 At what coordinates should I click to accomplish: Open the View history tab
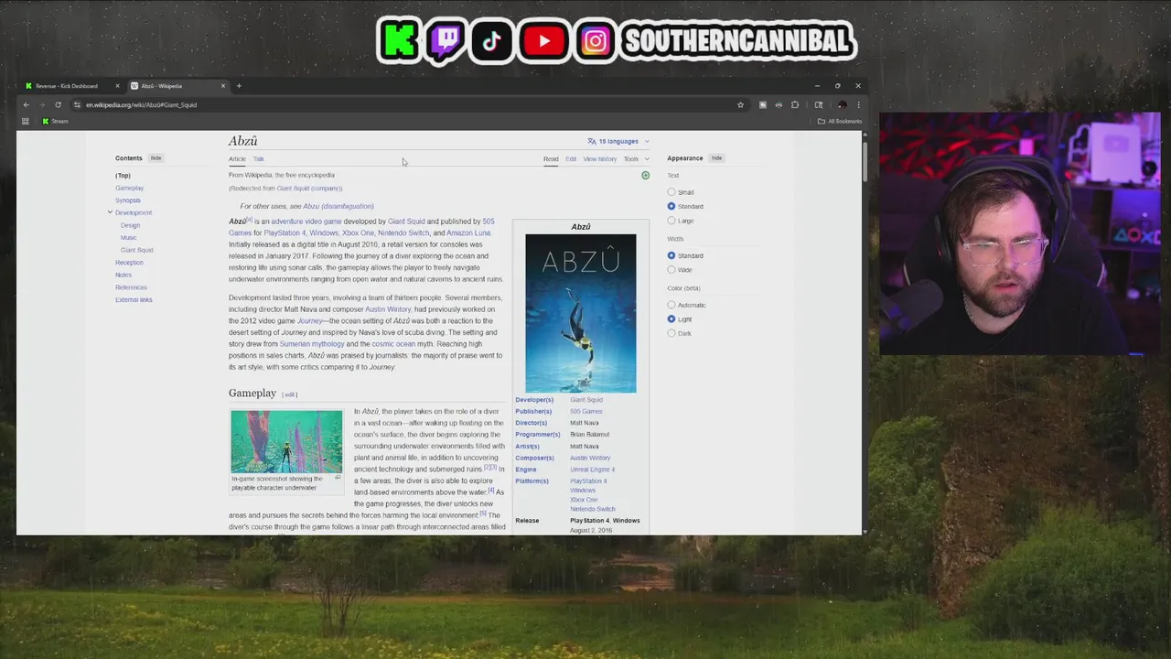pos(600,159)
